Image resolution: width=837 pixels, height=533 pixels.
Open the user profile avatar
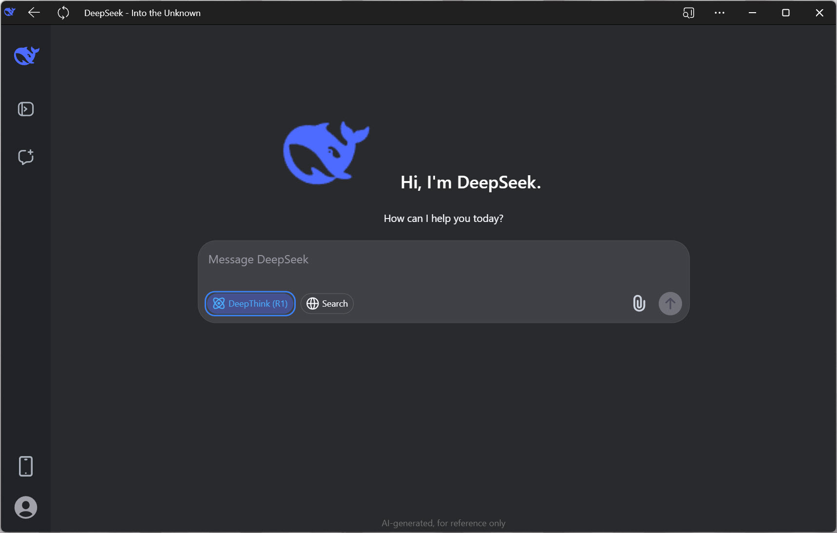(x=26, y=508)
